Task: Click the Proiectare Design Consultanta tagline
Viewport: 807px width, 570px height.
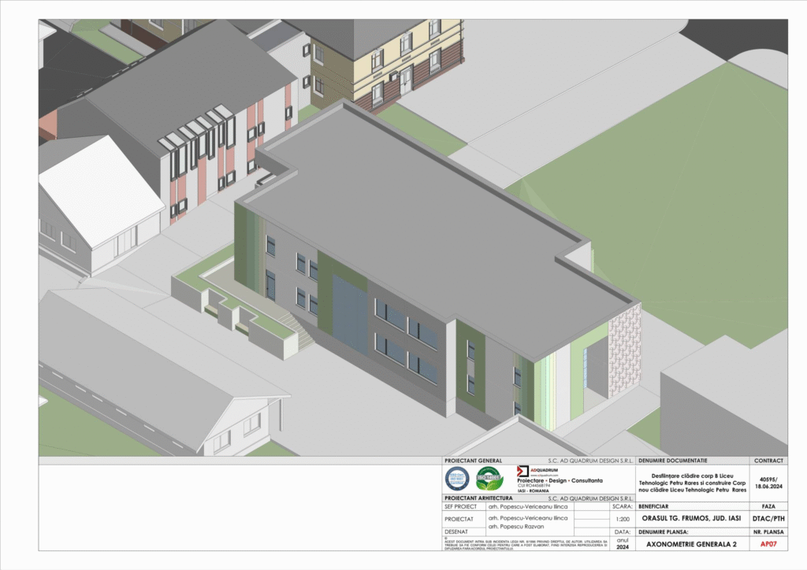Action: click(x=560, y=480)
